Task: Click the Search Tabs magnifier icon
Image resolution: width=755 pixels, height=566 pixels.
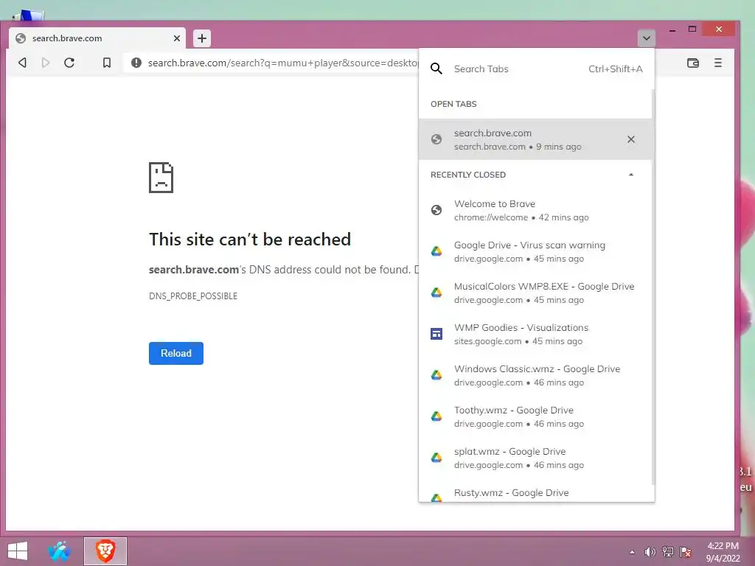Action: coord(436,69)
